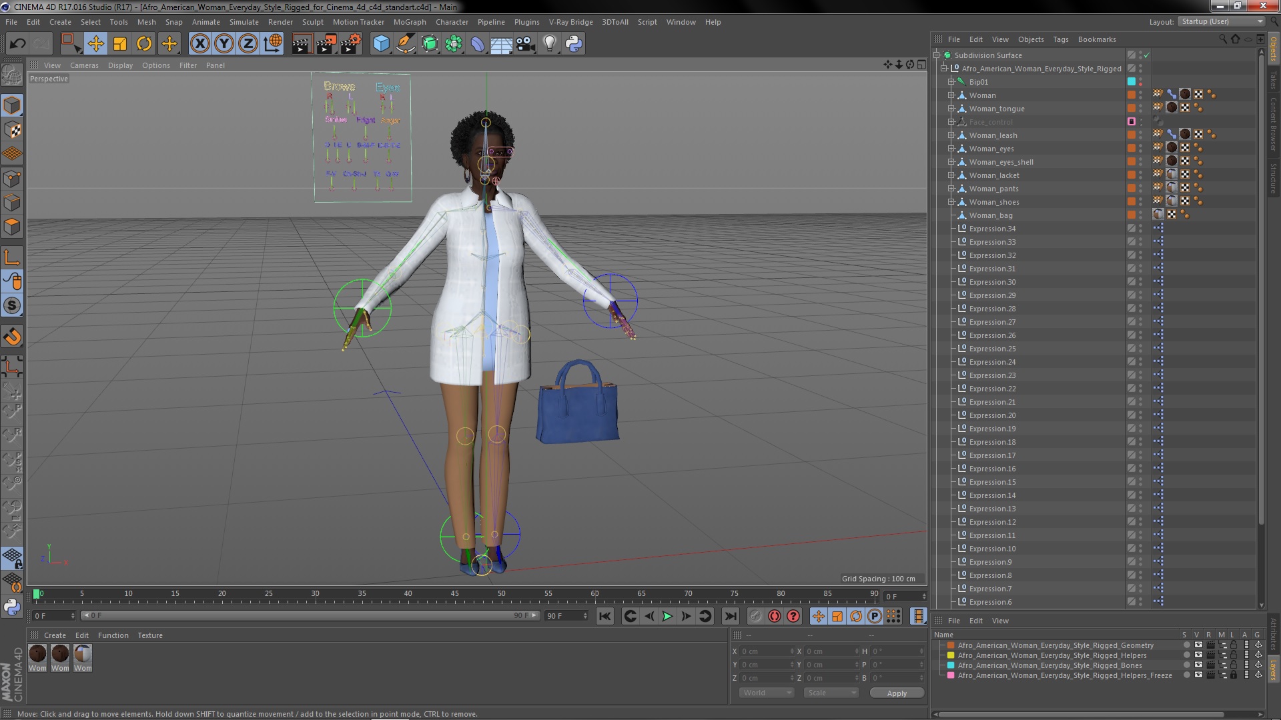
Task: Go to end of animation
Action: click(x=731, y=616)
